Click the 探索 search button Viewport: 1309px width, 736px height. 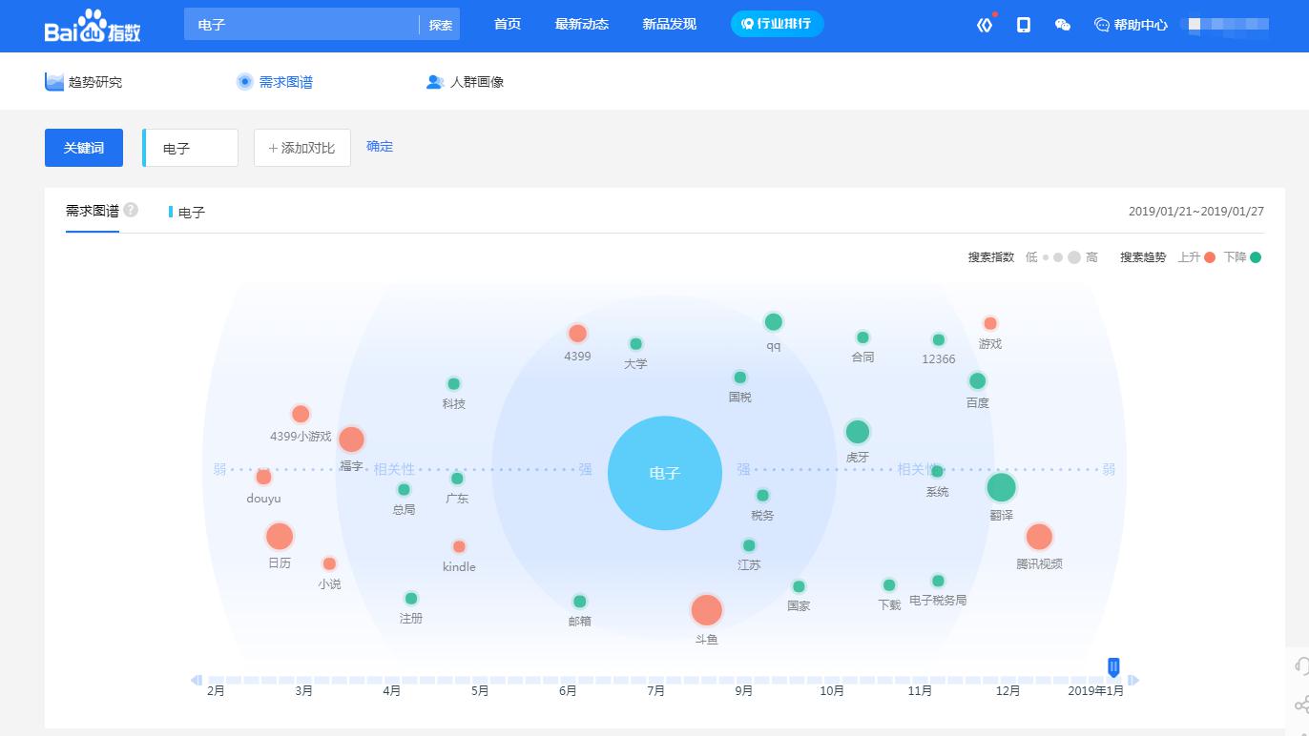click(440, 25)
